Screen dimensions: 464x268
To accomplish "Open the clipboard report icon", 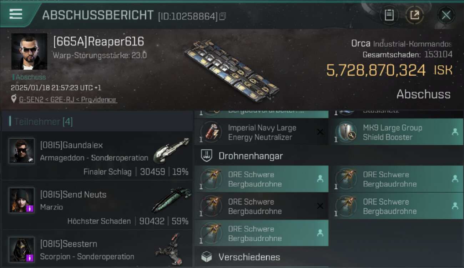I will pyautogui.click(x=389, y=15).
